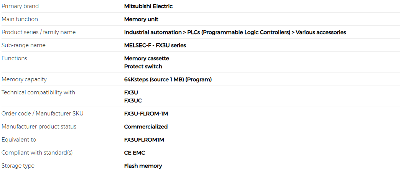Select the MELSEC-F - FX3U series value
Viewport: 400px width, 173px height.
point(155,45)
